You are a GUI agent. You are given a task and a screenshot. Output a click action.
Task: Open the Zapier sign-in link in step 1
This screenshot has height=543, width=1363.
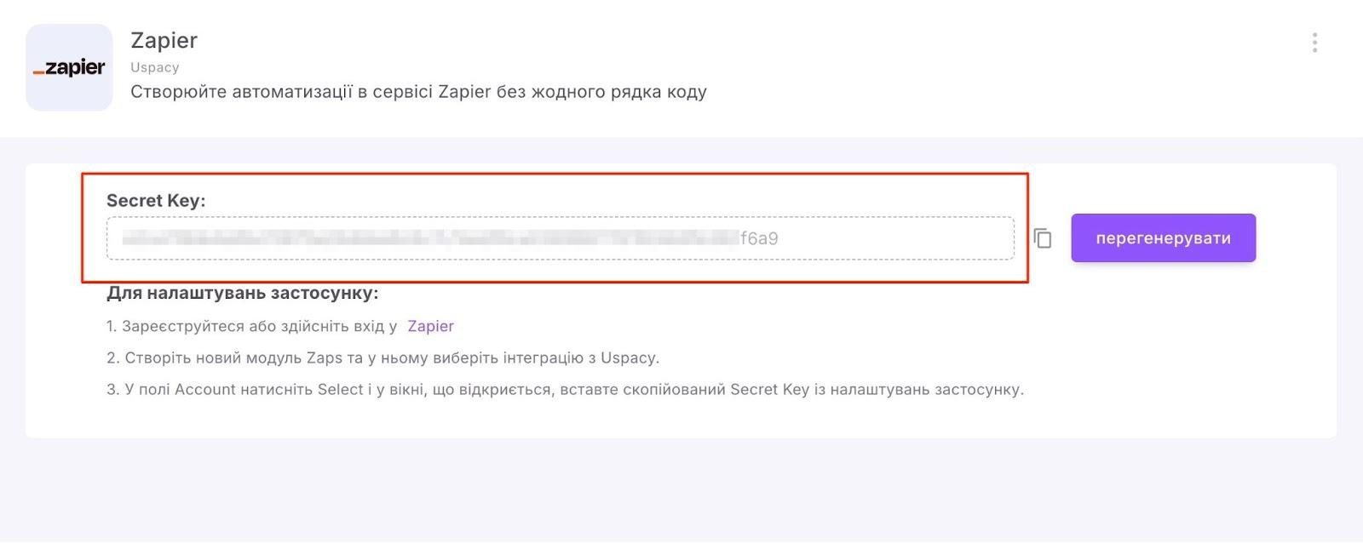(x=430, y=326)
